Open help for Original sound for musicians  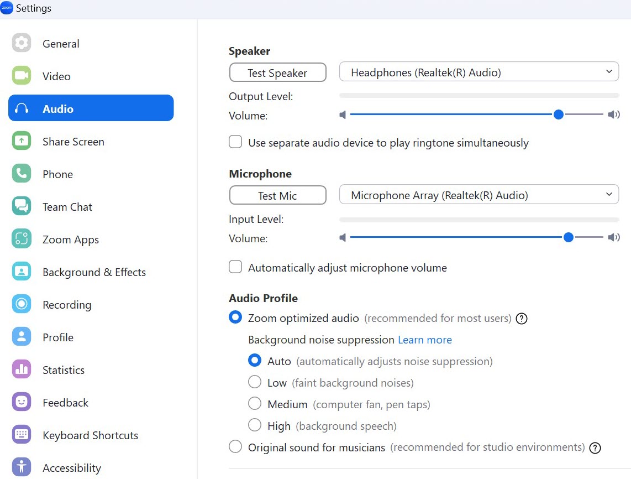click(x=595, y=448)
